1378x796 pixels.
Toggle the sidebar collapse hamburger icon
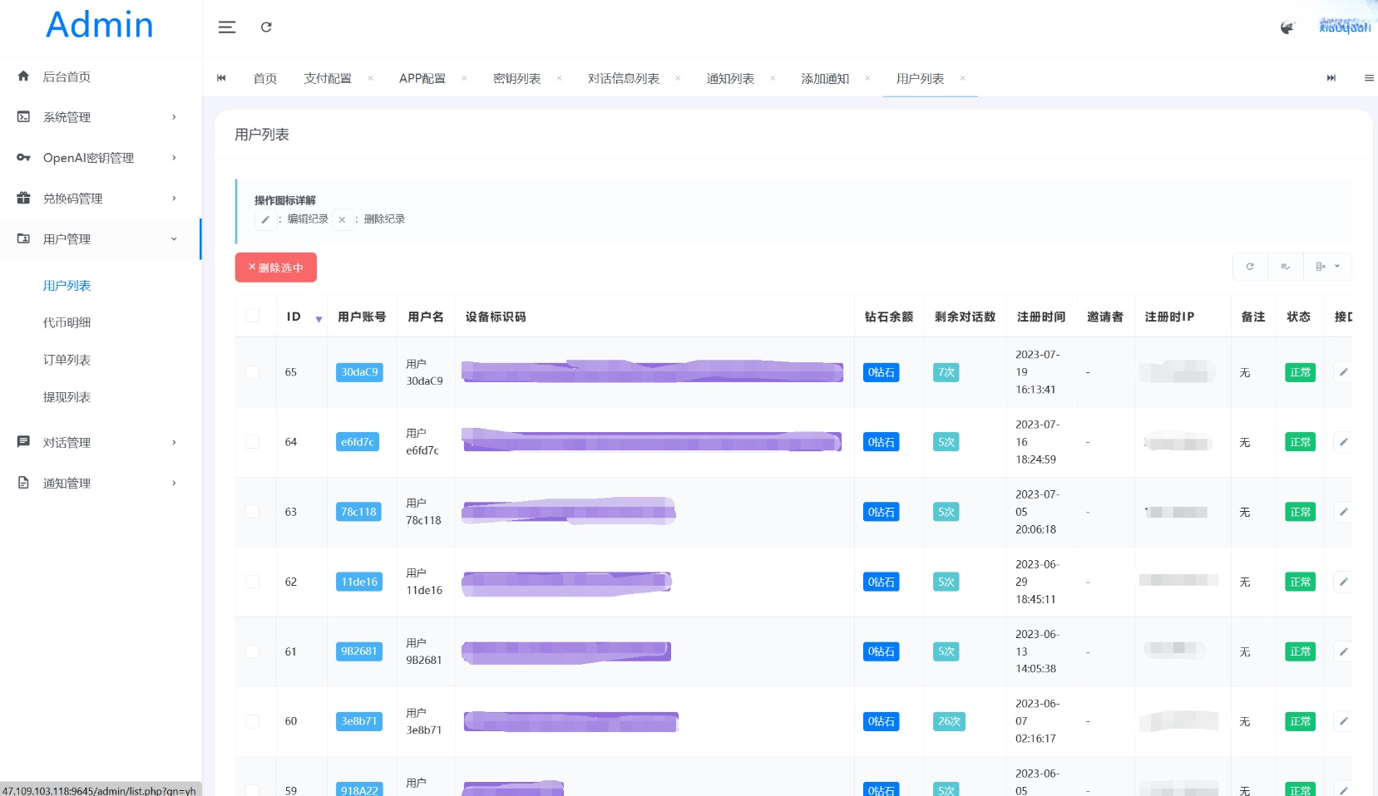point(226,27)
